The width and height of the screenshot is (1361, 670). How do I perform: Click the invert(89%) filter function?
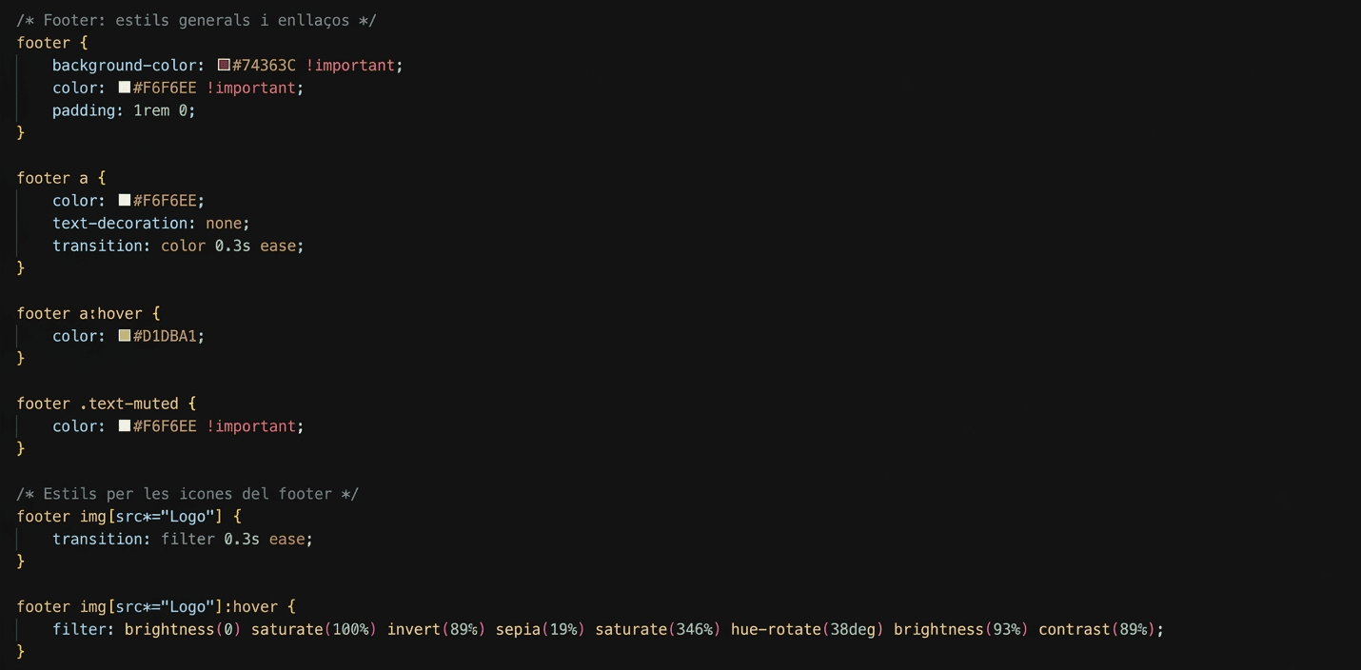[437, 629]
